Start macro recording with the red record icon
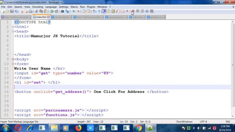 tap(133, 11)
